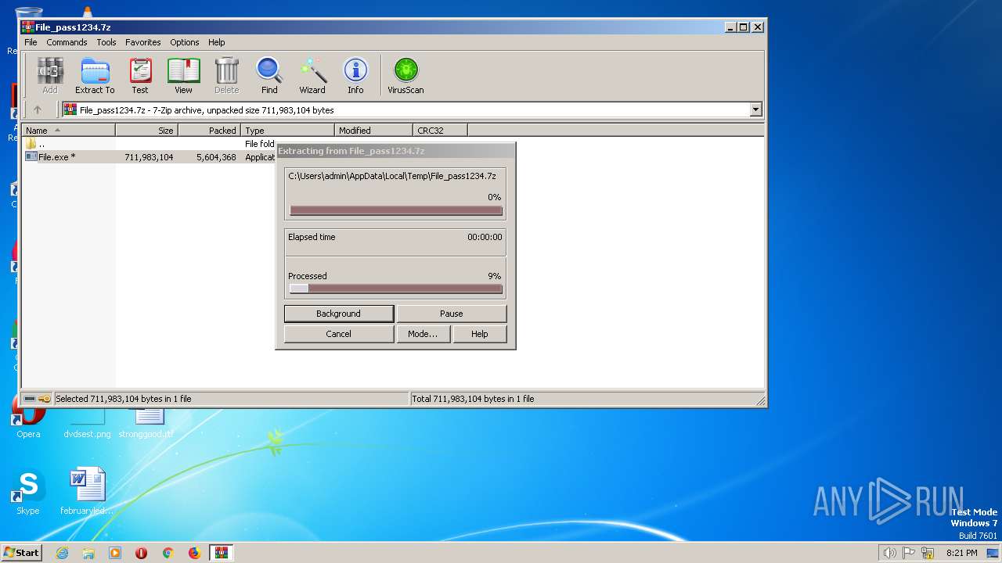Viewport: 1002px width, 563px height.
Task: Pause the extraction
Action: click(451, 314)
